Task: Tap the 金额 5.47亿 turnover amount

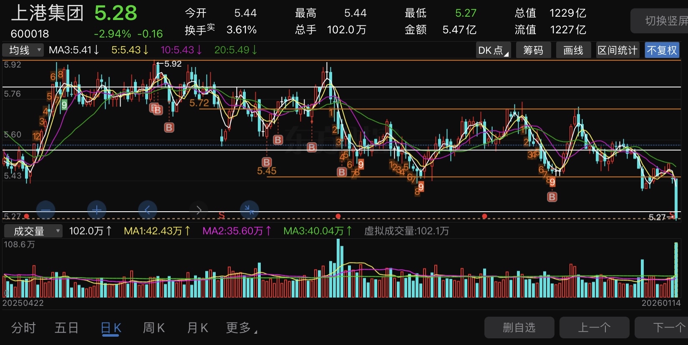Action: pyautogui.click(x=441, y=30)
